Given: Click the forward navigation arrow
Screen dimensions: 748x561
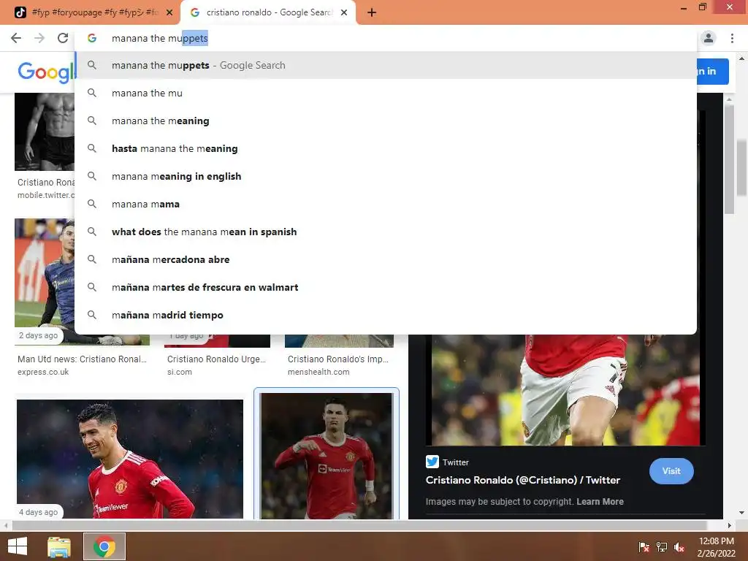Looking at the screenshot, I should (x=39, y=38).
